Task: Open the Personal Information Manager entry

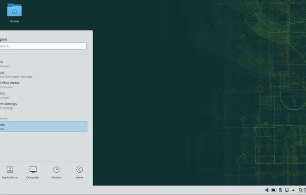Action: (x=44, y=74)
